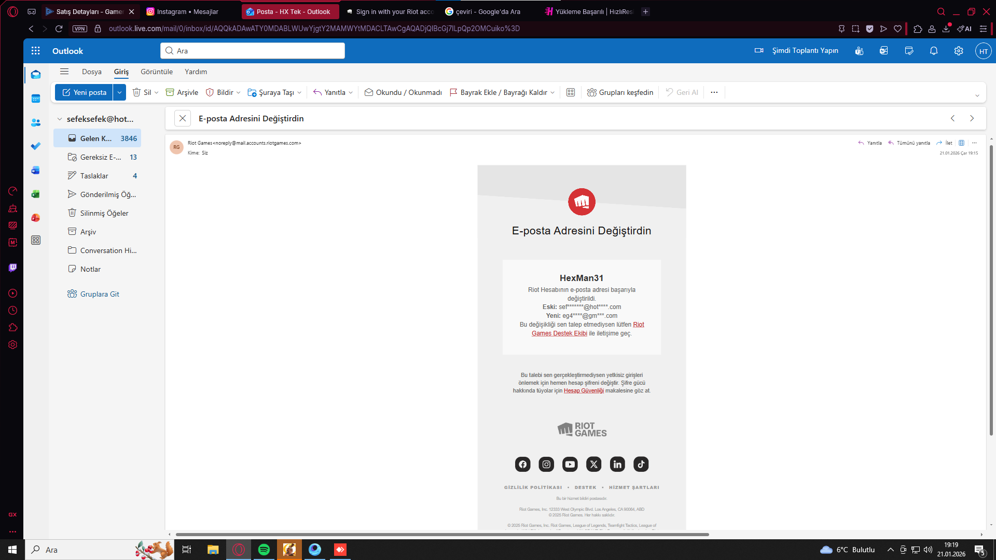Toggle Bayrak Ekle / Bayrağı Kaldır flag
Screen dimensions: 996x560
pos(498,92)
